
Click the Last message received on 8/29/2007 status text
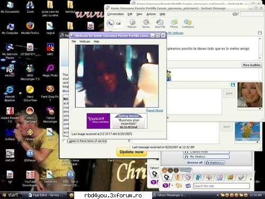[163, 147]
